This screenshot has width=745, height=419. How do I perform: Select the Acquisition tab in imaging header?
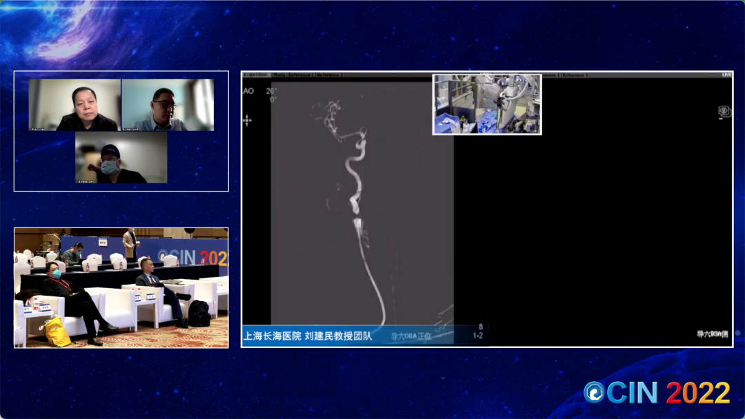pyautogui.click(x=255, y=74)
